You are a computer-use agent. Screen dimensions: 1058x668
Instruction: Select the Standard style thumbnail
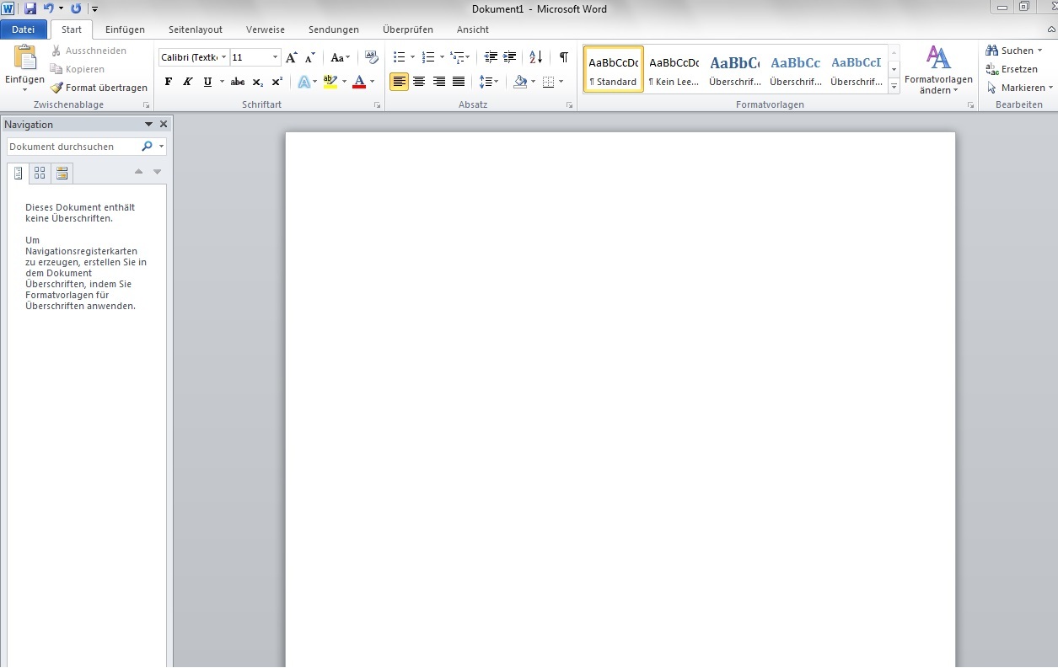point(614,69)
